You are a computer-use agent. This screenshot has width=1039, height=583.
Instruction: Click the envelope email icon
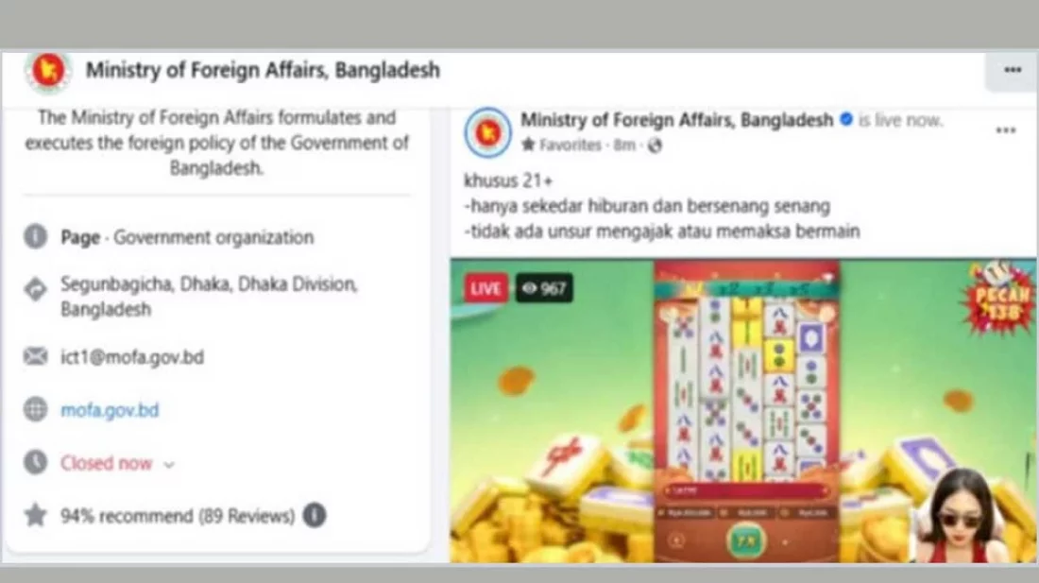[x=36, y=356]
